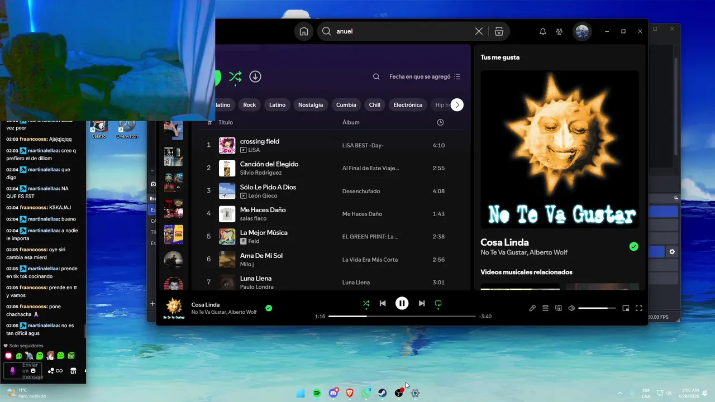
Task: Sort by the Título column header
Action: [226, 122]
